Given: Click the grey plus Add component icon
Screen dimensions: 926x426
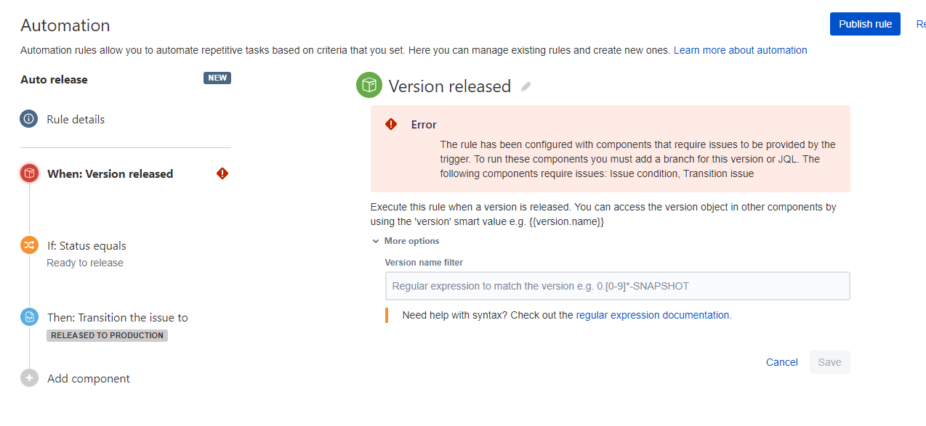Looking at the screenshot, I should (x=29, y=378).
